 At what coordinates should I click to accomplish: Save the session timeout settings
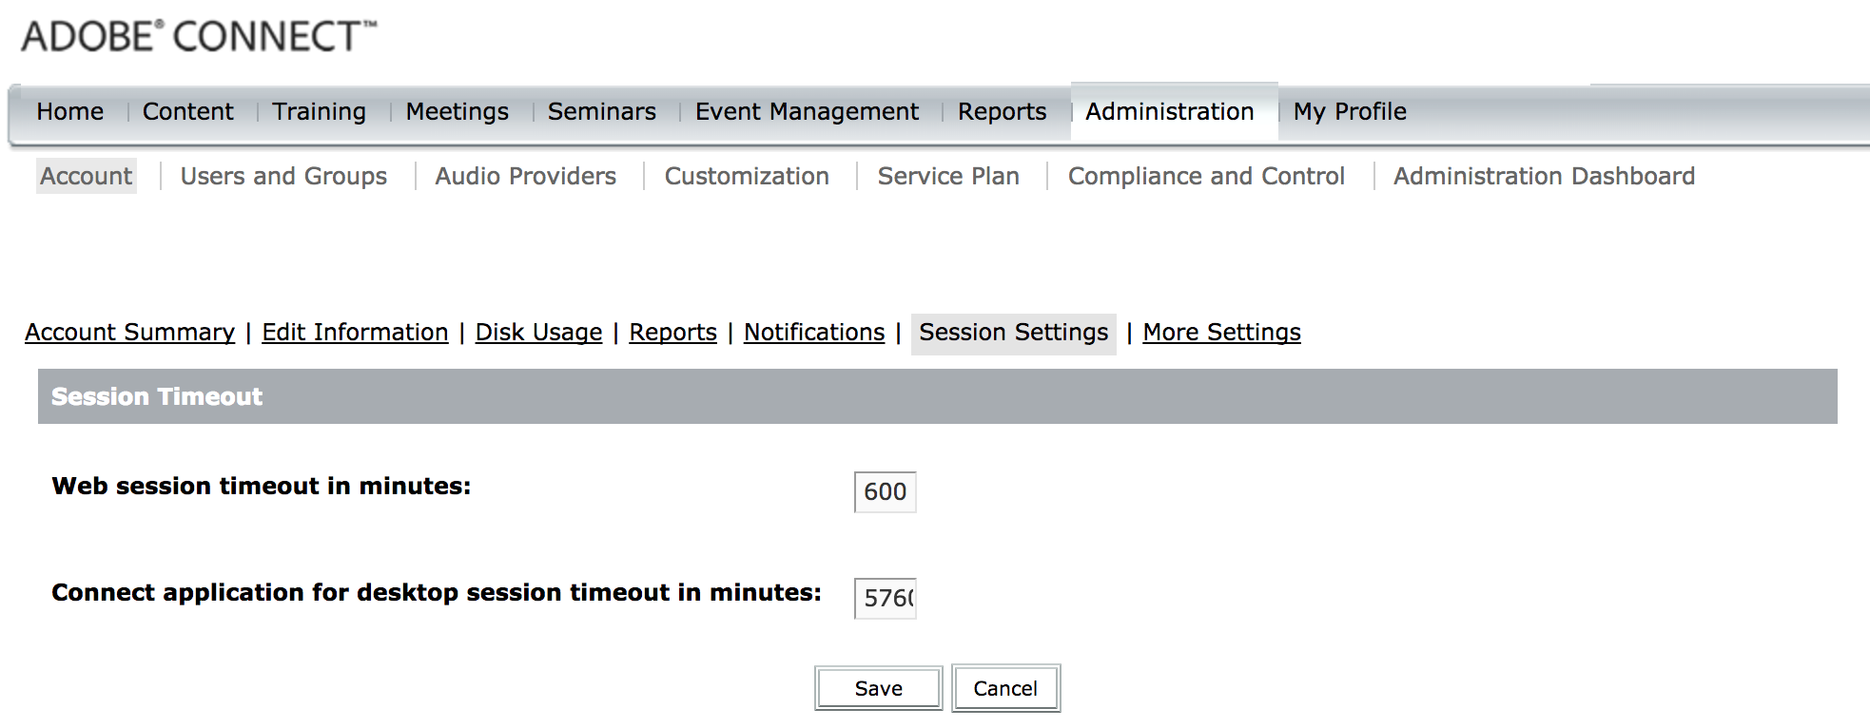(x=877, y=687)
